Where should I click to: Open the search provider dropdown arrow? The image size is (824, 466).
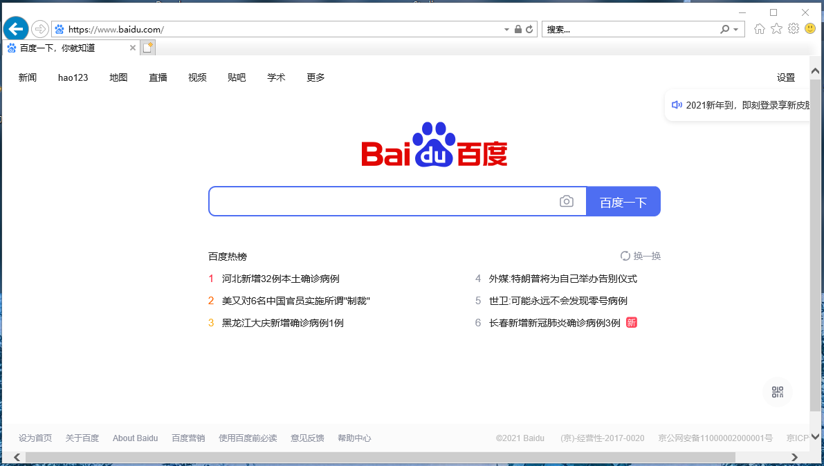736,30
